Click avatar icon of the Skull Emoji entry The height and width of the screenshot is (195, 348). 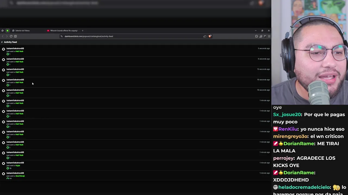tap(4, 174)
